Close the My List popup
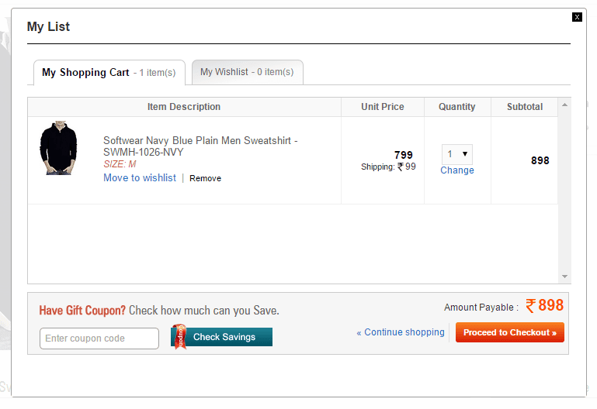The image size is (597, 409). 577,17
